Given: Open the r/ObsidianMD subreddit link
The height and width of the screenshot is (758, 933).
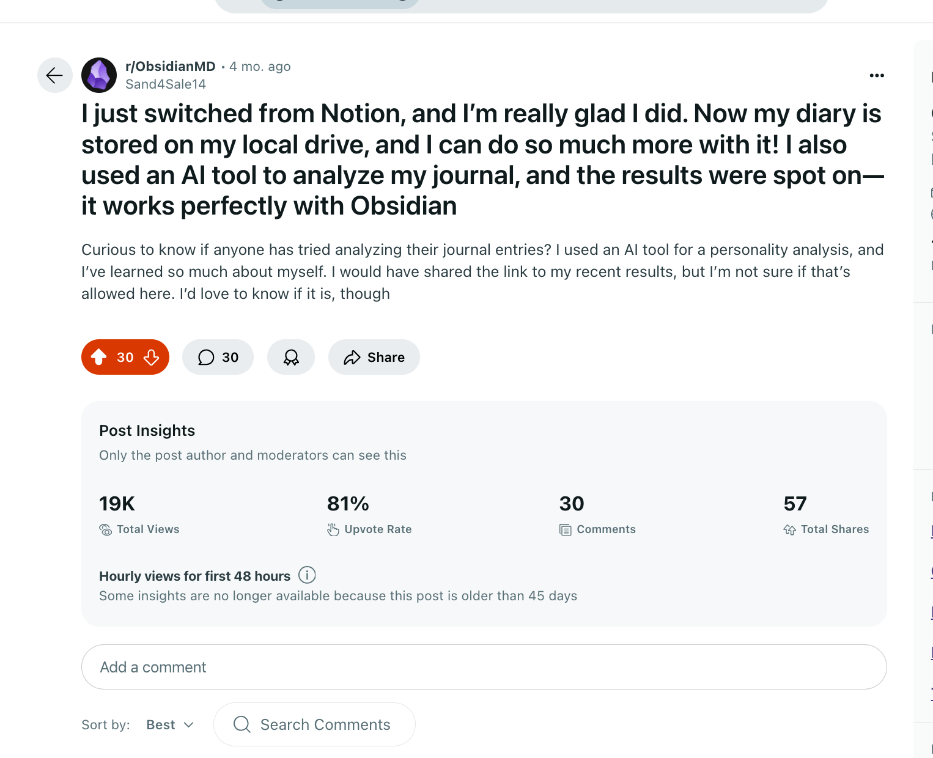Looking at the screenshot, I should pyautogui.click(x=171, y=67).
